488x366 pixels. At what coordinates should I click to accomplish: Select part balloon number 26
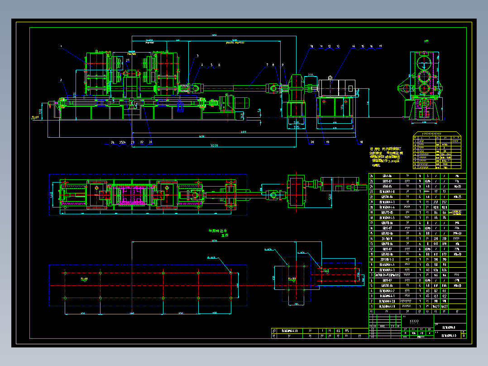(x=113, y=142)
